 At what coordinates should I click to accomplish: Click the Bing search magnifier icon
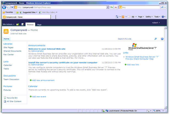(x=162, y=7)
